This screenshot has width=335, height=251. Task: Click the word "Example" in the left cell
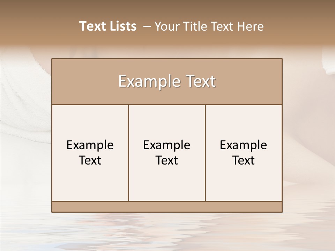(x=90, y=146)
